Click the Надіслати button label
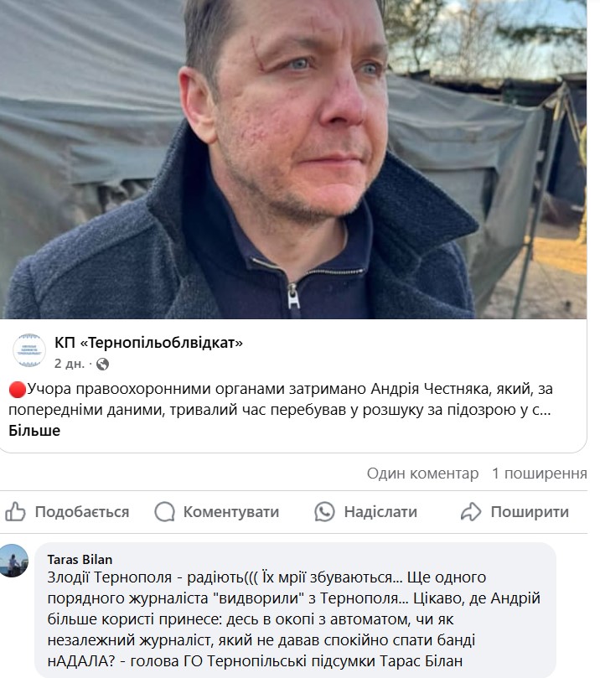The width and height of the screenshot is (600, 678). (380, 512)
